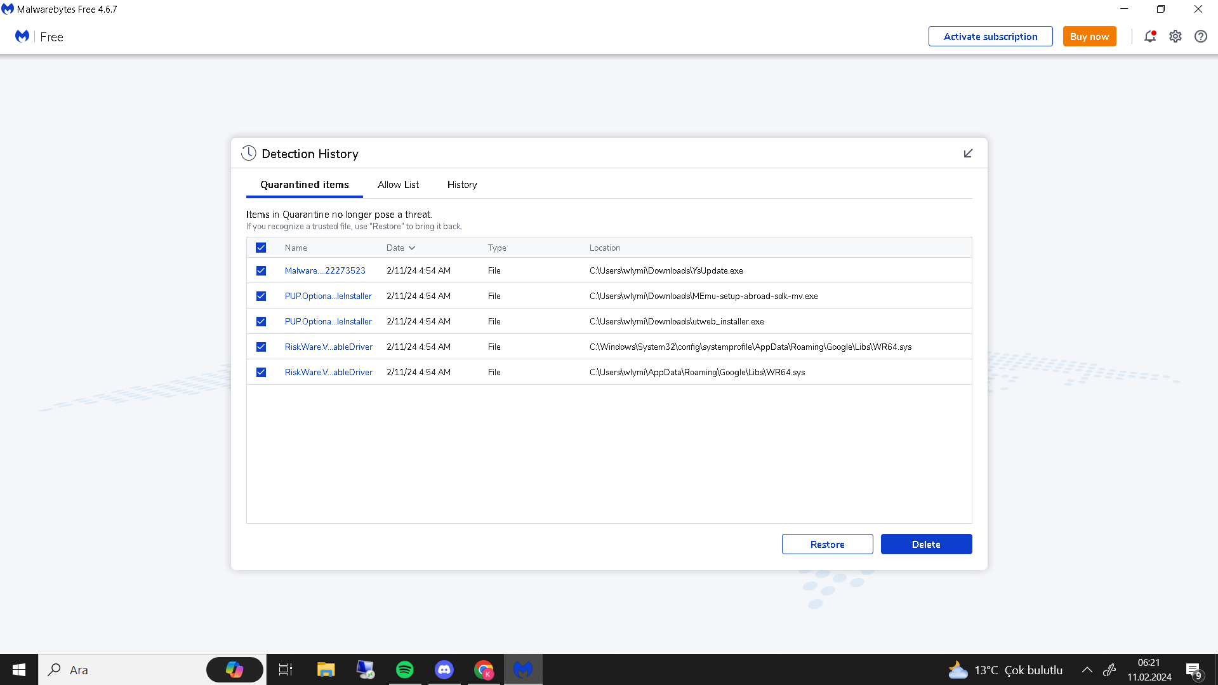This screenshot has height=685, width=1218.
Task: Open the weather widget showing 13°C
Action: pos(1005,670)
